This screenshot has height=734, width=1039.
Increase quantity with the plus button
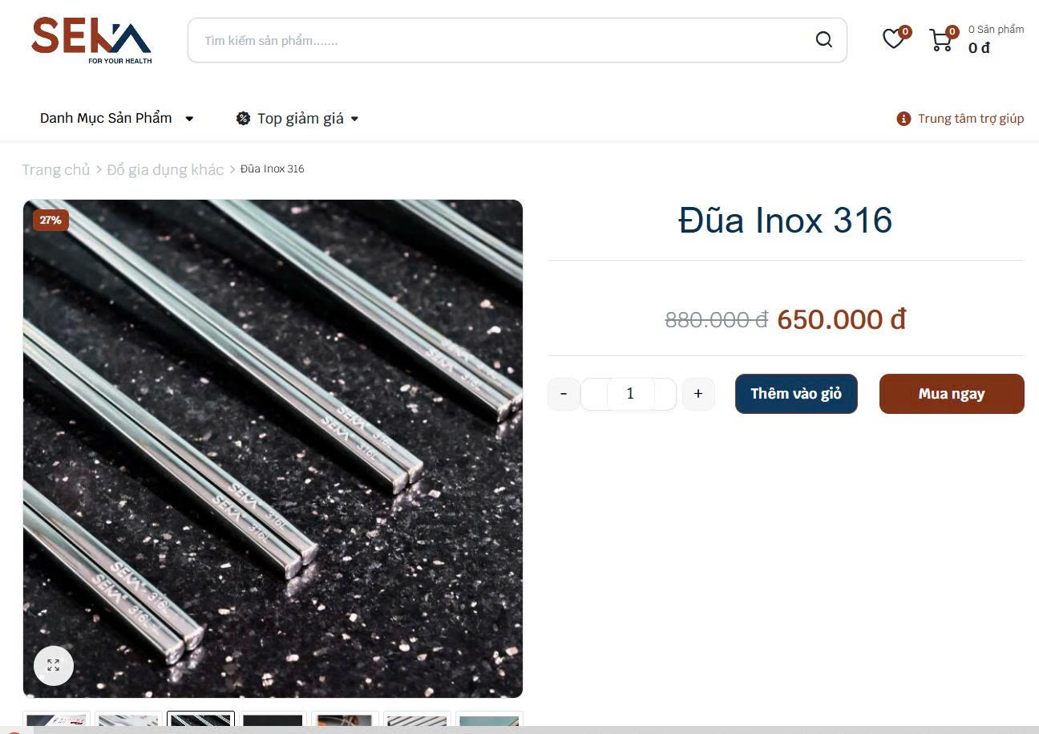point(698,394)
